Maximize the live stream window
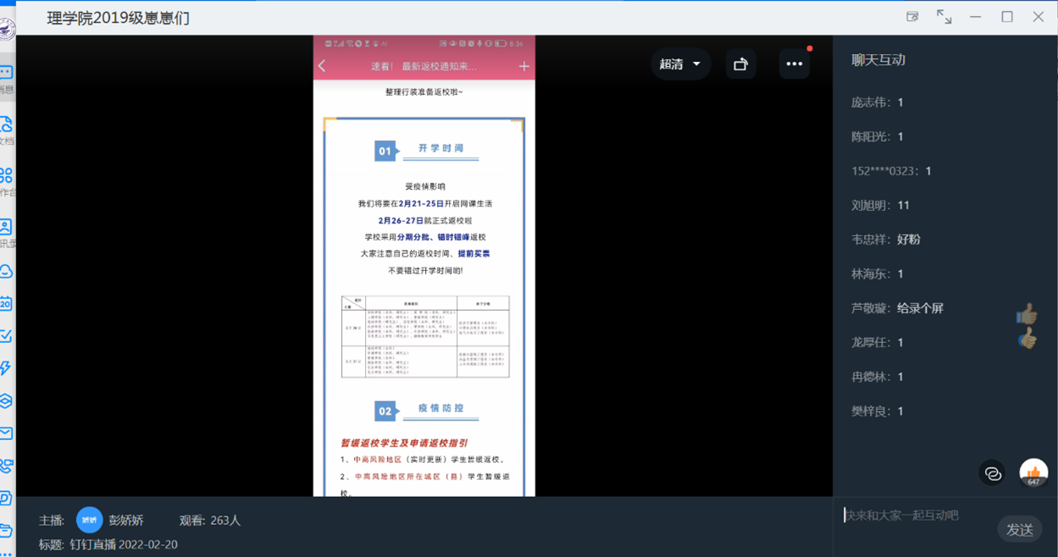Image resolution: width=1058 pixels, height=557 pixels. pyautogui.click(x=1007, y=17)
